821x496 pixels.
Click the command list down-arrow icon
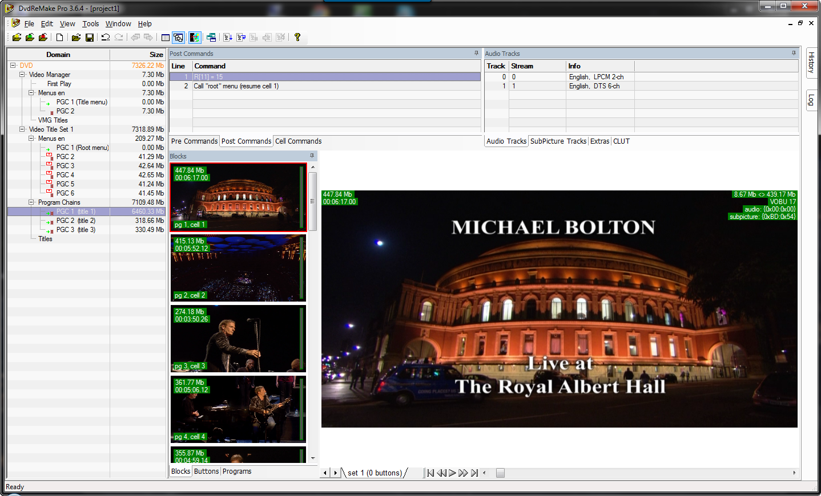[227, 38]
